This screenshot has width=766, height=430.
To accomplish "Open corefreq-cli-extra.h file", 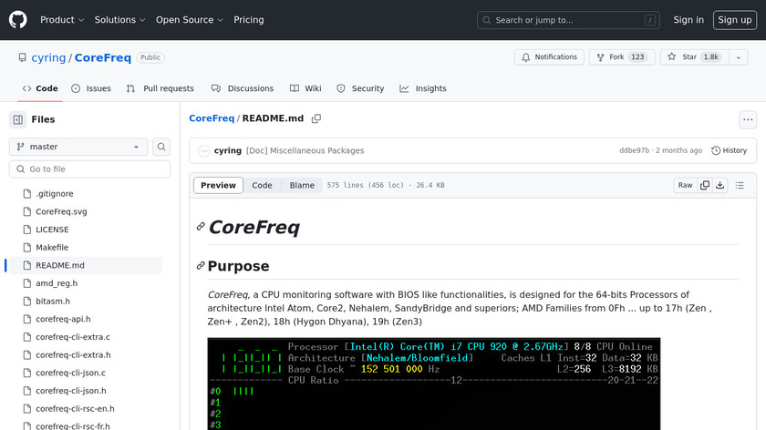I will click(x=73, y=354).
